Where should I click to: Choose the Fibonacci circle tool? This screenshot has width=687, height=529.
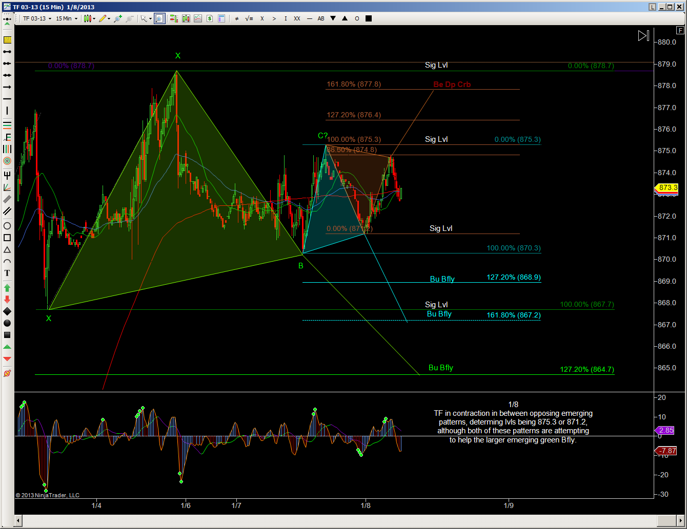7,161
